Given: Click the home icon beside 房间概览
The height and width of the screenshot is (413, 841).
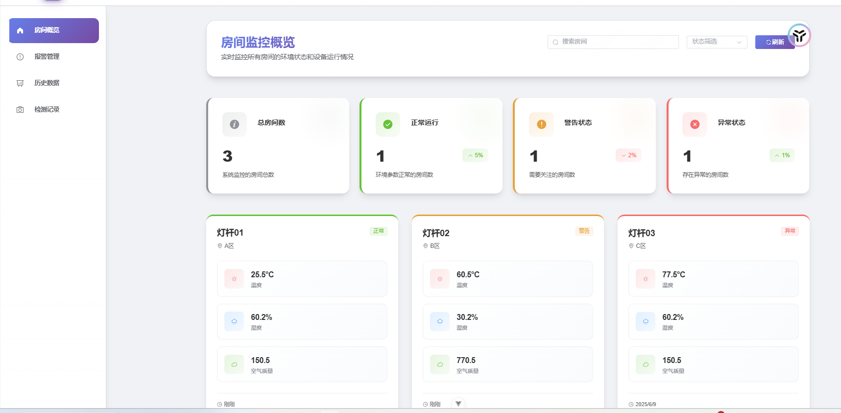Looking at the screenshot, I should (20, 30).
